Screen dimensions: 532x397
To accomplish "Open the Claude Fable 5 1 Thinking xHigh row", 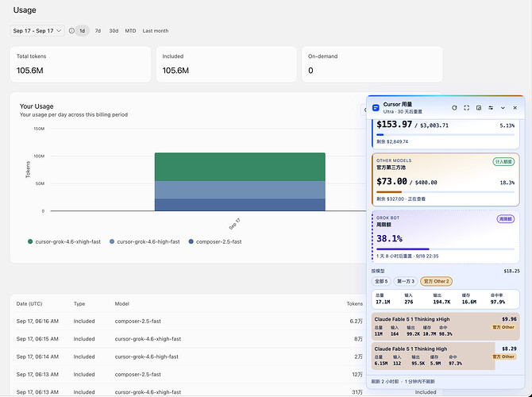I will coord(445,326).
